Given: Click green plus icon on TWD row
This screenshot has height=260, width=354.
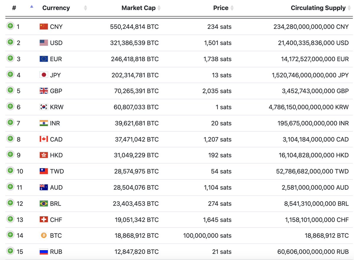Looking at the screenshot, I should pos(10,171).
